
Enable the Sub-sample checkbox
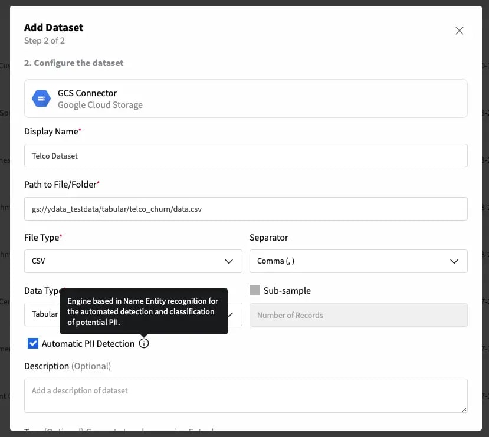point(255,290)
